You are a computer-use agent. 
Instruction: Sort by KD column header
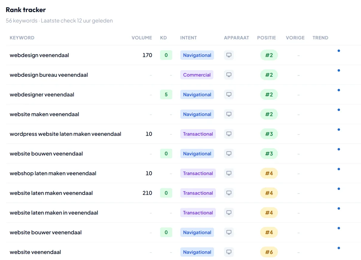pos(163,38)
